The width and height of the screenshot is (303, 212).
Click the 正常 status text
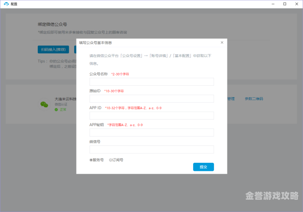pos(63,109)
